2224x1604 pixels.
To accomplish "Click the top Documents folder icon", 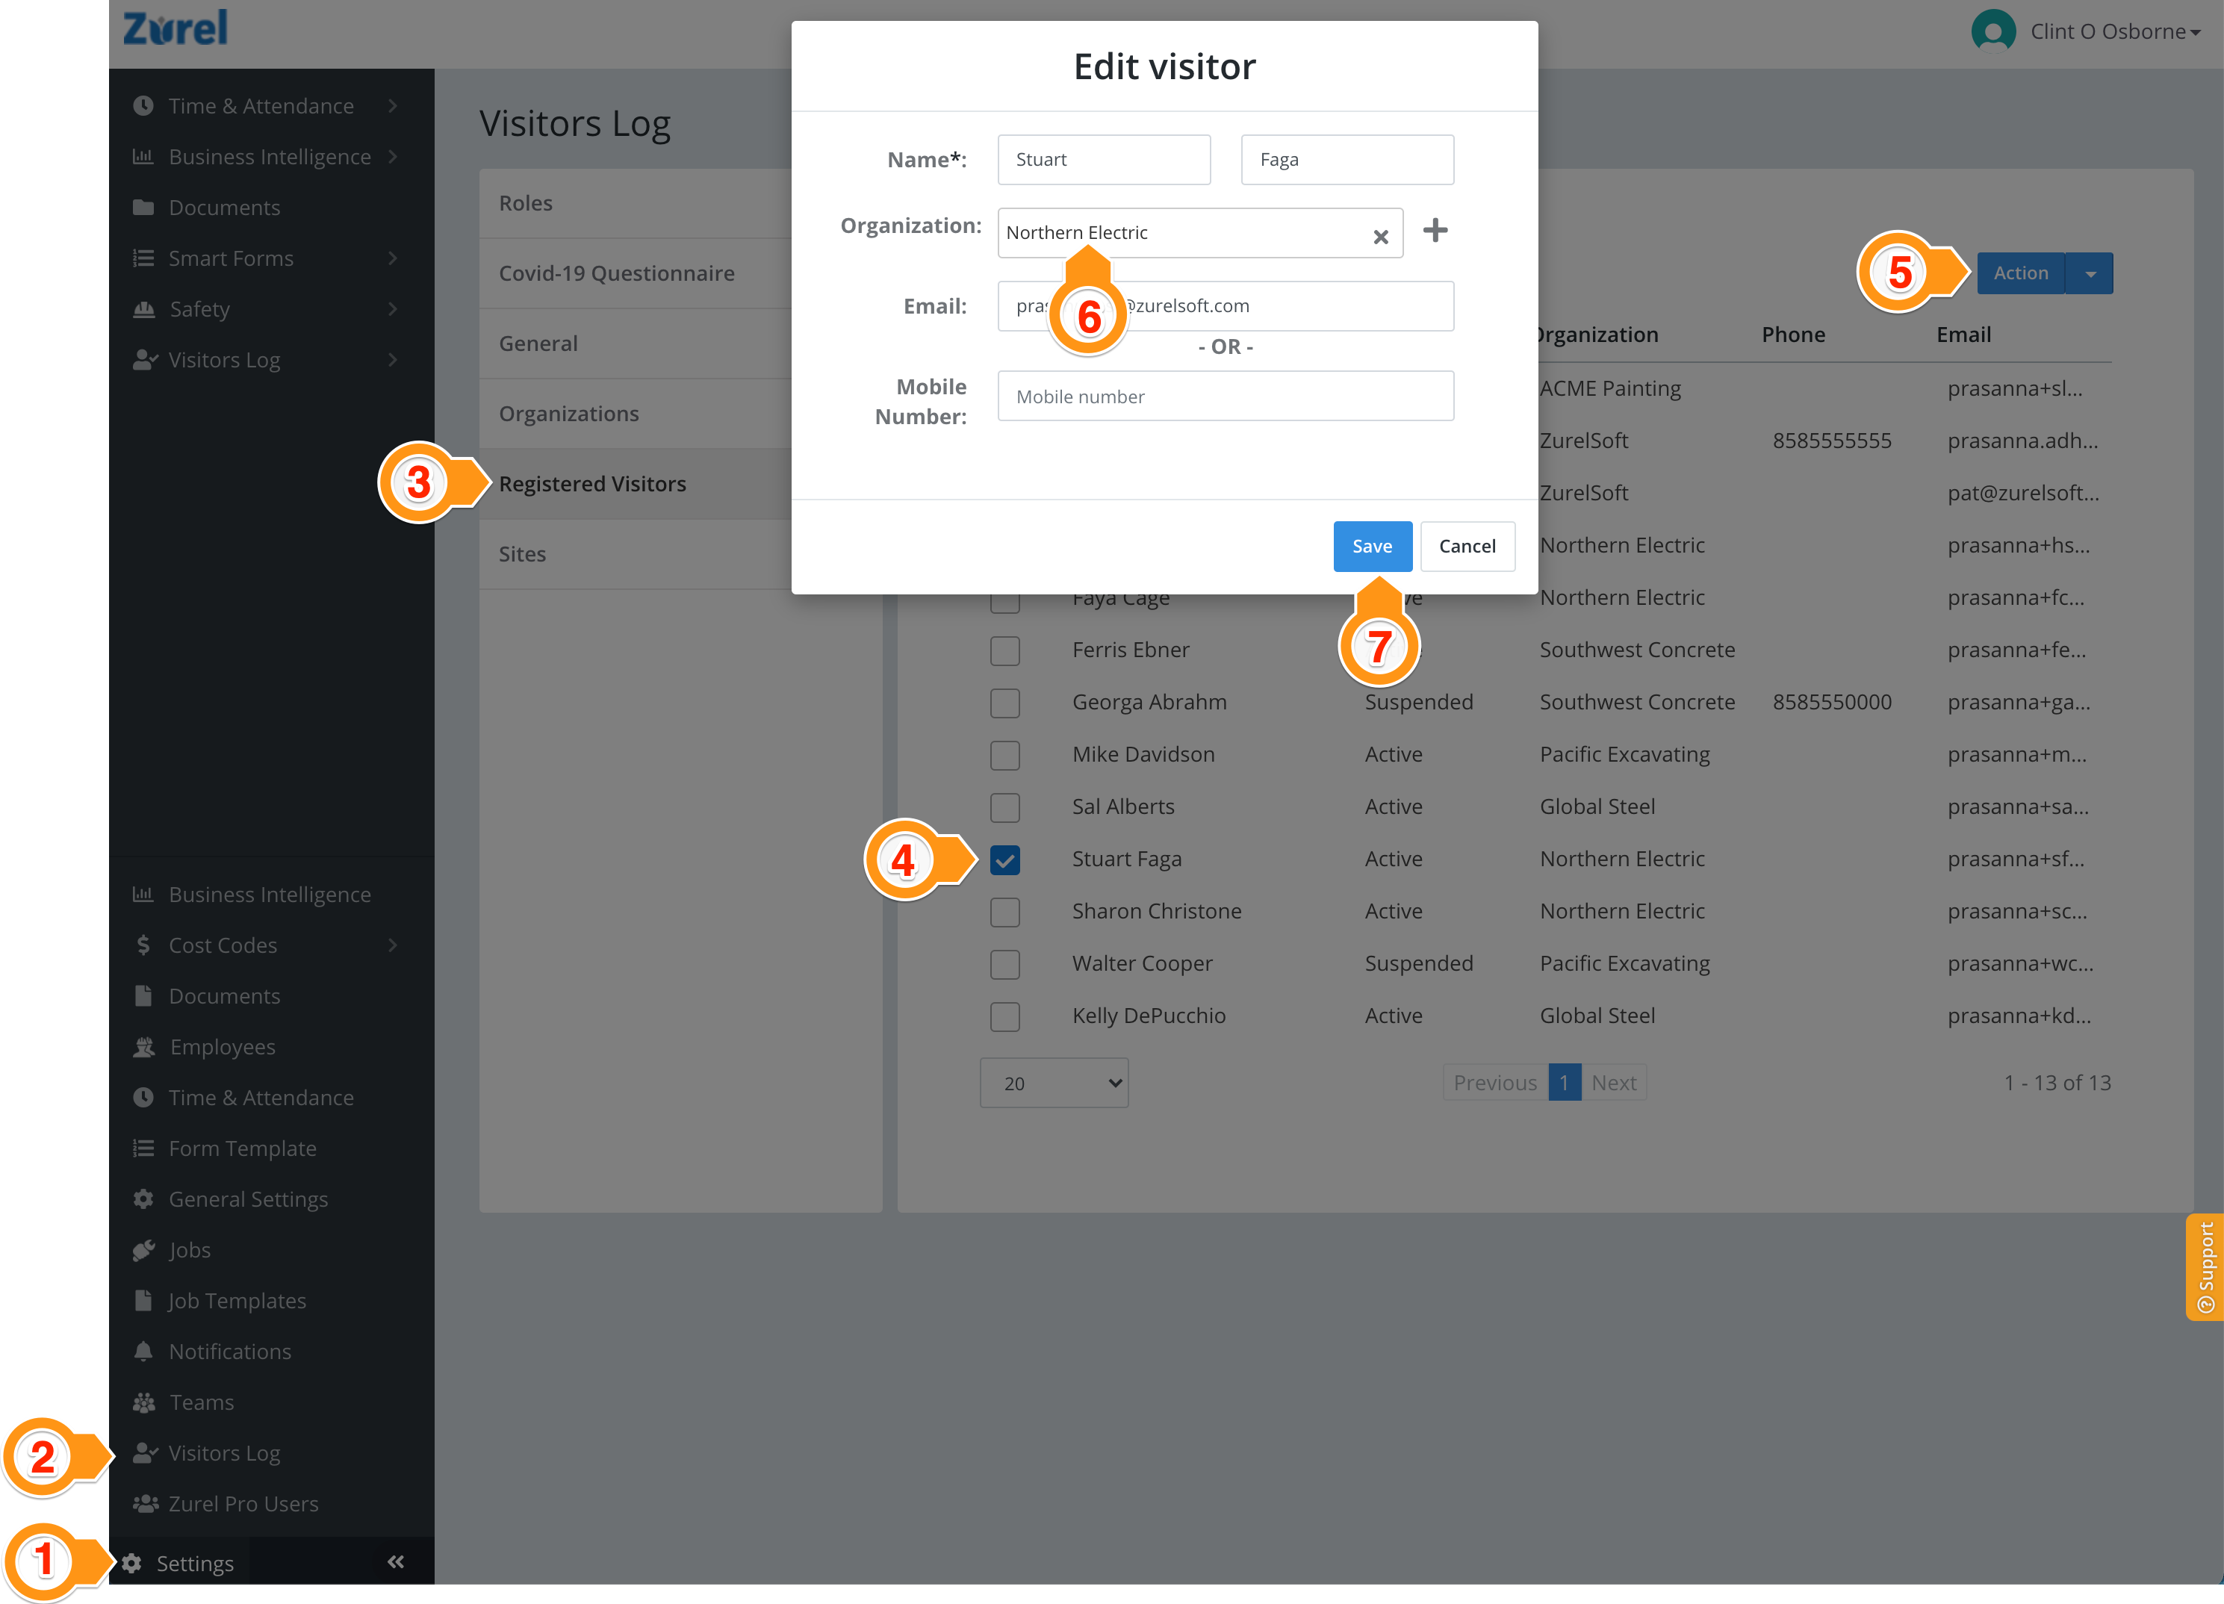I will tap(143, 207).
